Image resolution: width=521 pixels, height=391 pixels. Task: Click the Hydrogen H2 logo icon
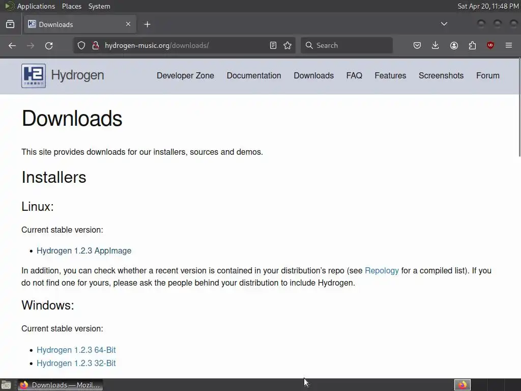pos(34,76)
